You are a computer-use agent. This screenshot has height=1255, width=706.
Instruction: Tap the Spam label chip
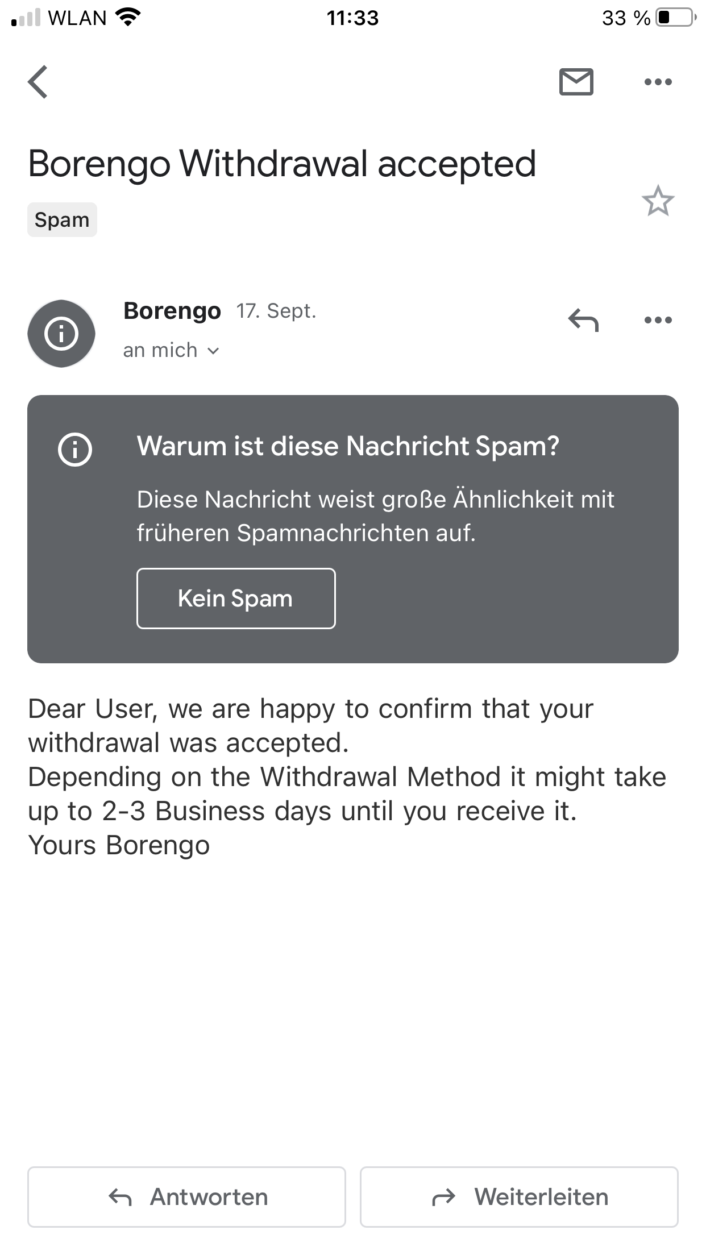(62, 220)
